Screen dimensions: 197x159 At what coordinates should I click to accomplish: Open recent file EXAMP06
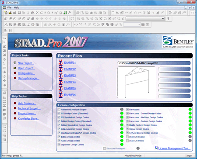pos(70,95)
